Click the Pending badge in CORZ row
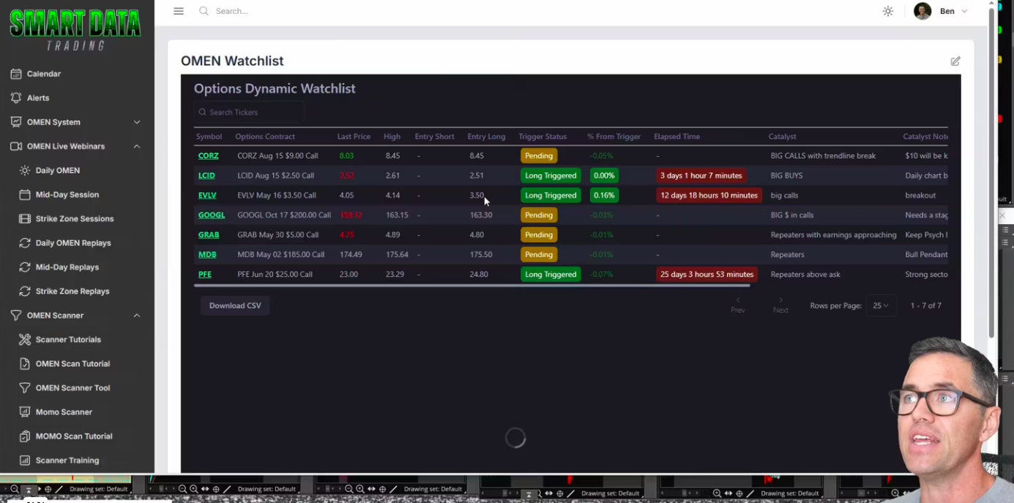Viewport: 1014px width, 503px height. (539, 156)
